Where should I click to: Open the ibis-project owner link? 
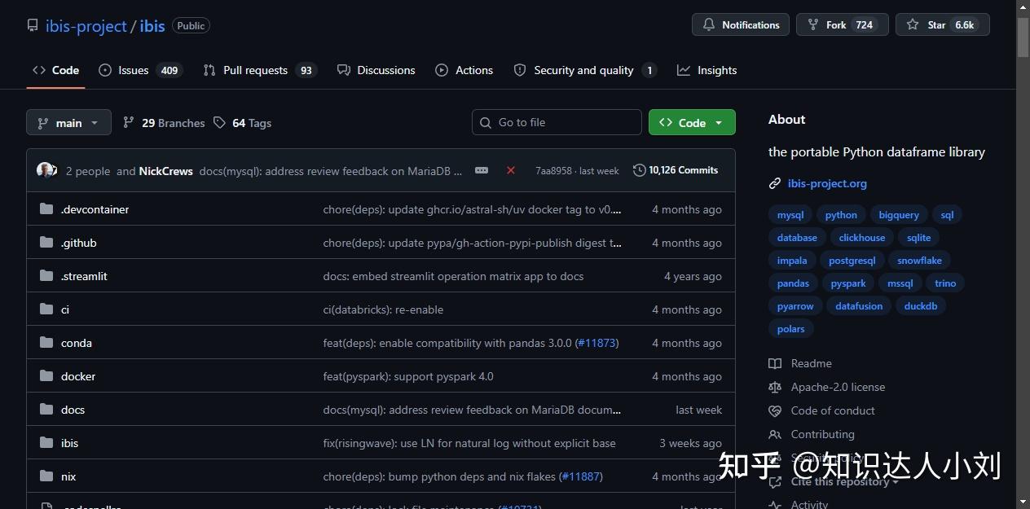[x=86, y=26]
